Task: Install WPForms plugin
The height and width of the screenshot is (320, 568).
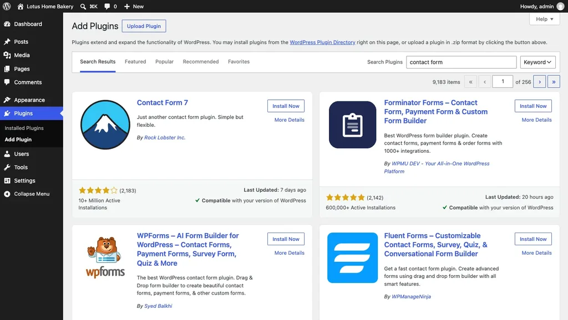Action: point(286,239)
